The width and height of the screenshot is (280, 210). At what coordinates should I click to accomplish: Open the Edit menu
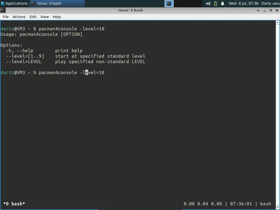pos(33,17)
